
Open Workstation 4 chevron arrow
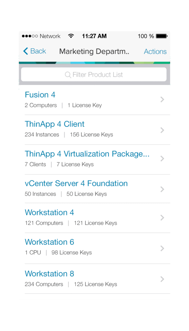click(162, 218)
